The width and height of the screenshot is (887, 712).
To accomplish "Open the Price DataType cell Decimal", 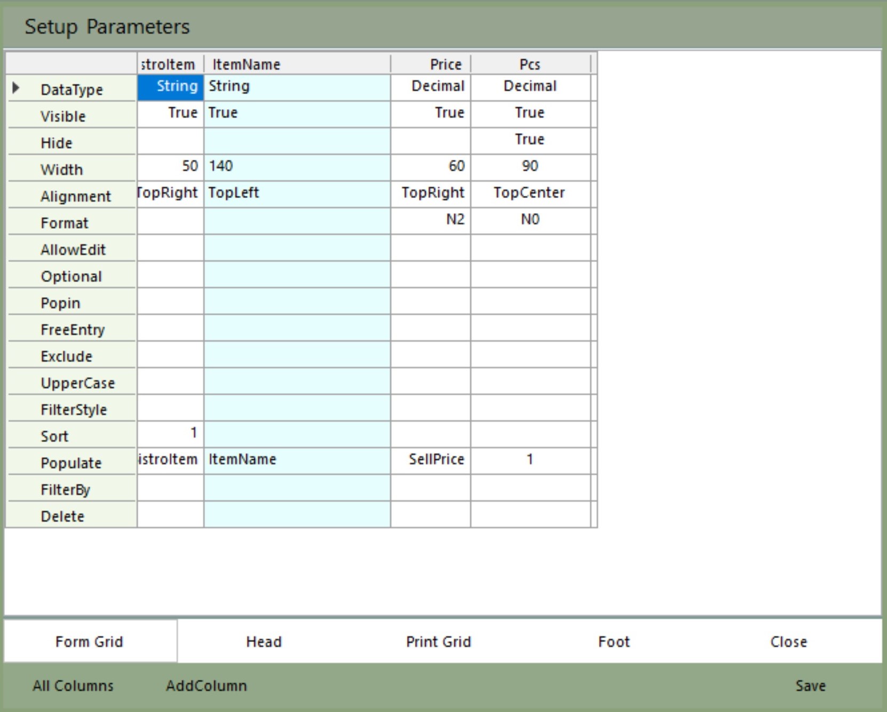I will [x=430, y=87].
